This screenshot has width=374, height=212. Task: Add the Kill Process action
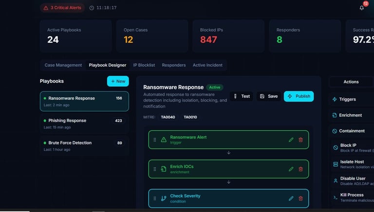tap(353, 197)
